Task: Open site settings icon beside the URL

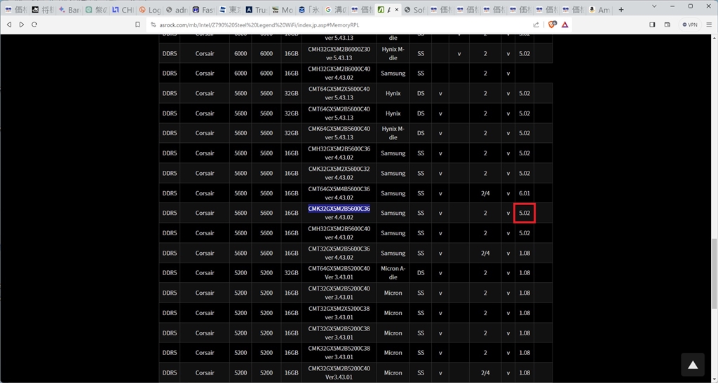Action: coord(152,25)
